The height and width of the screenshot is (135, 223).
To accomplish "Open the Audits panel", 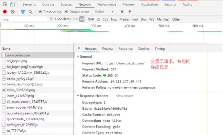I will click(187, 5).
